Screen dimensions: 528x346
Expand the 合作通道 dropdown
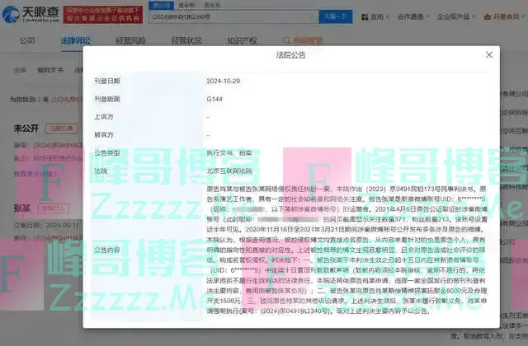tap(412, 16)
